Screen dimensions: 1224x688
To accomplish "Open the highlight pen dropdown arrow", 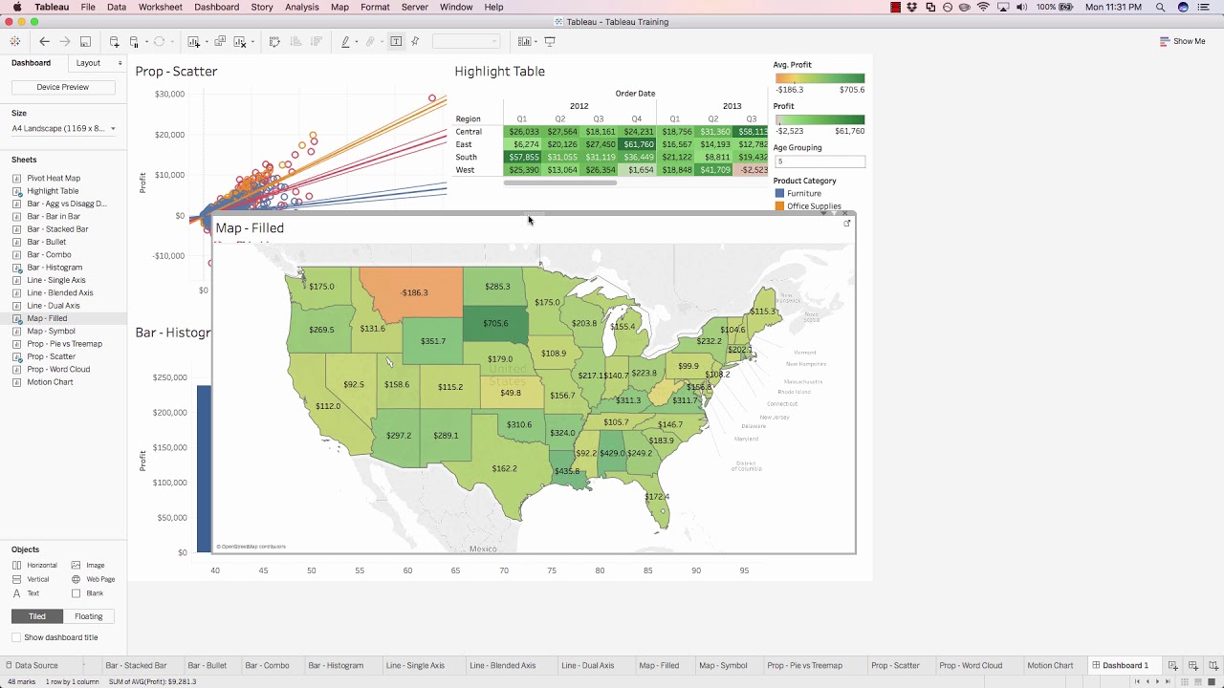I will tap(356, 41).
